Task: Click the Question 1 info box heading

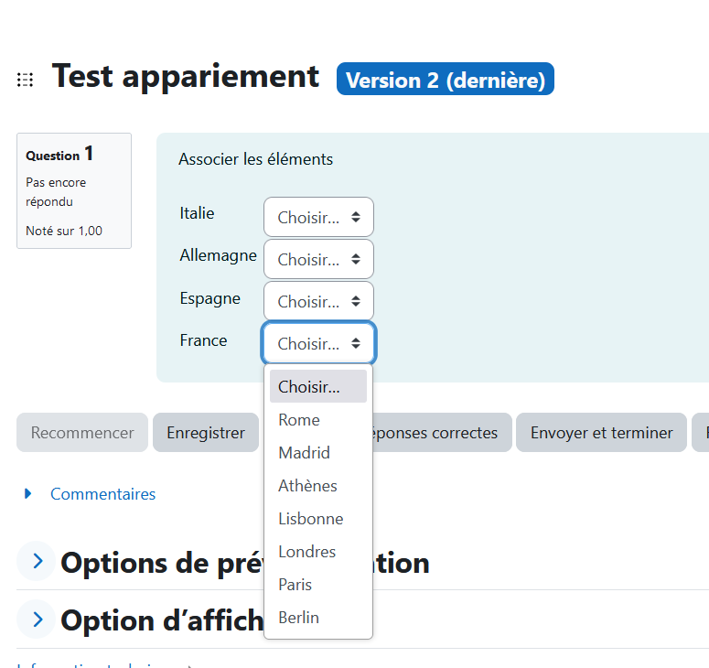Action: click(x=59, y=155)
